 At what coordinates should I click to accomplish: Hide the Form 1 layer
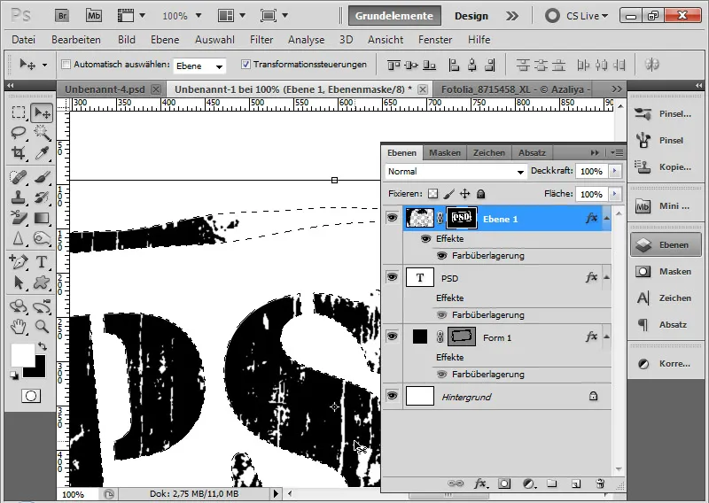coord(392,337)
